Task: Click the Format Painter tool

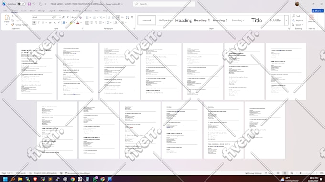Action: click(x=20, y=25)
